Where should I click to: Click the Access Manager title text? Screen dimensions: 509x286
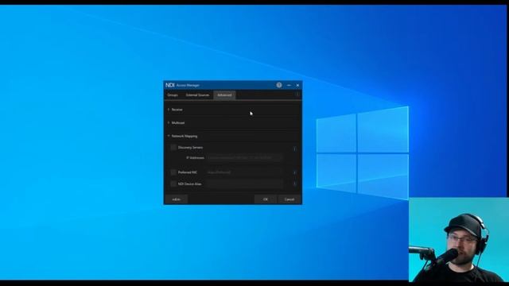pos(188,85)
